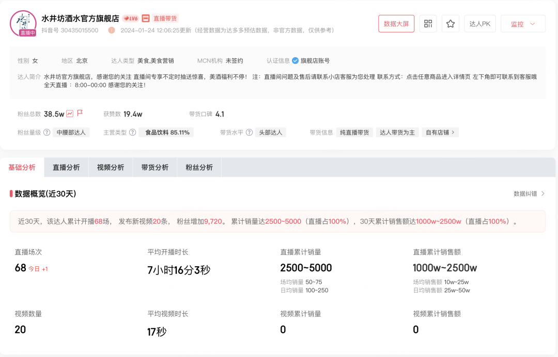Image resolution: width=558 pixels, height=357 pixels.
Task: Click the 数据大屏 button
Action: [396, 23]
